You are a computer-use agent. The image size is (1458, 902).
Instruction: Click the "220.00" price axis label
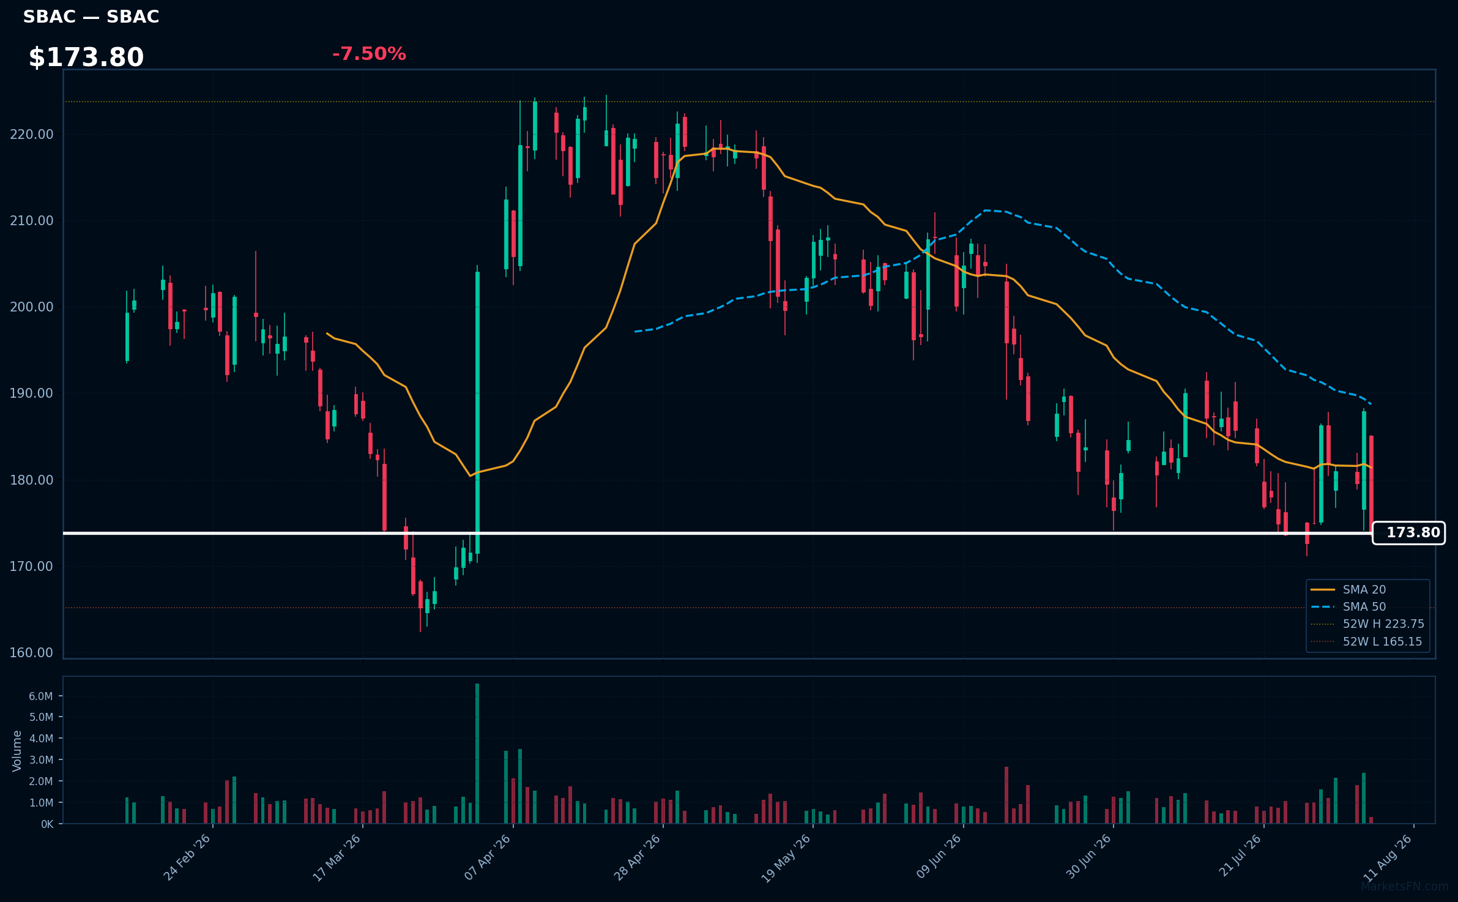(32, 135)
